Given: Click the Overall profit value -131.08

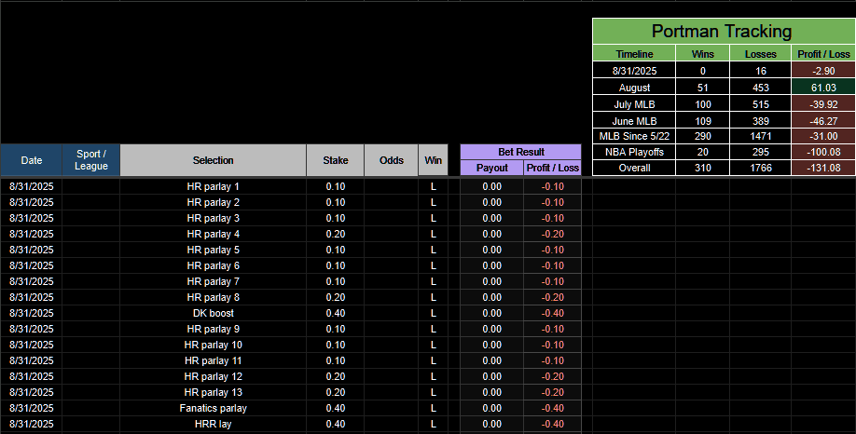Looking at the screenshot, I should point(823,168).
